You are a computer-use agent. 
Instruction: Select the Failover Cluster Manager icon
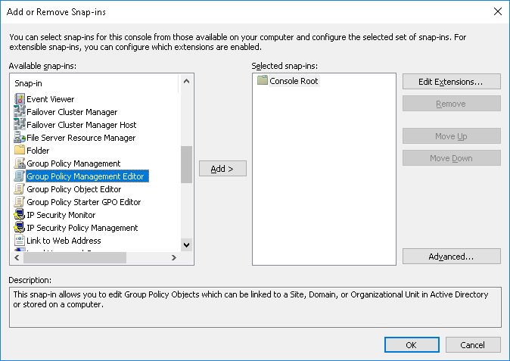tap(20, 112)
